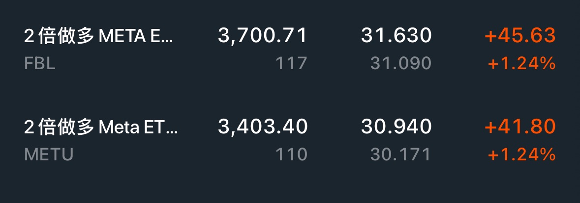Click the 117 share quantity
This screenshot has height=203, width=580.
coord(292,63)
